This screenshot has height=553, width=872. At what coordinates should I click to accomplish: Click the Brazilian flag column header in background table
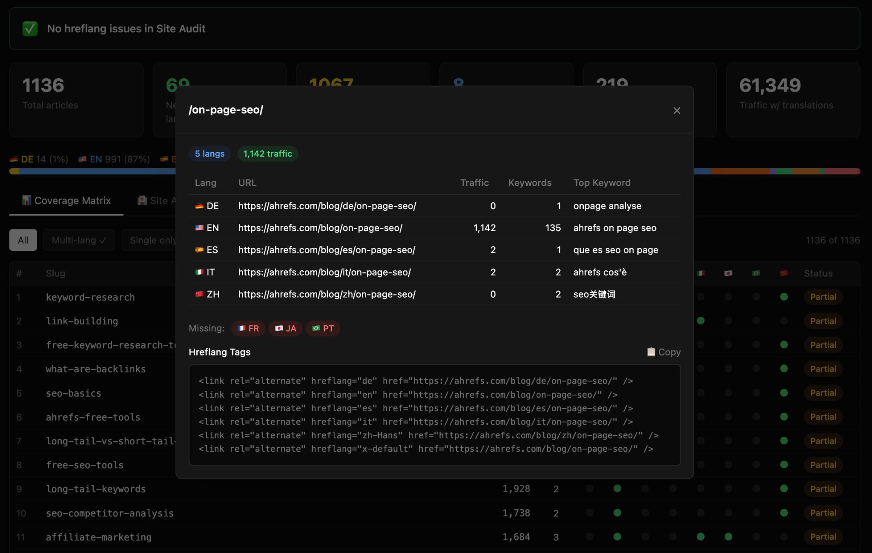tap(756, 273)
